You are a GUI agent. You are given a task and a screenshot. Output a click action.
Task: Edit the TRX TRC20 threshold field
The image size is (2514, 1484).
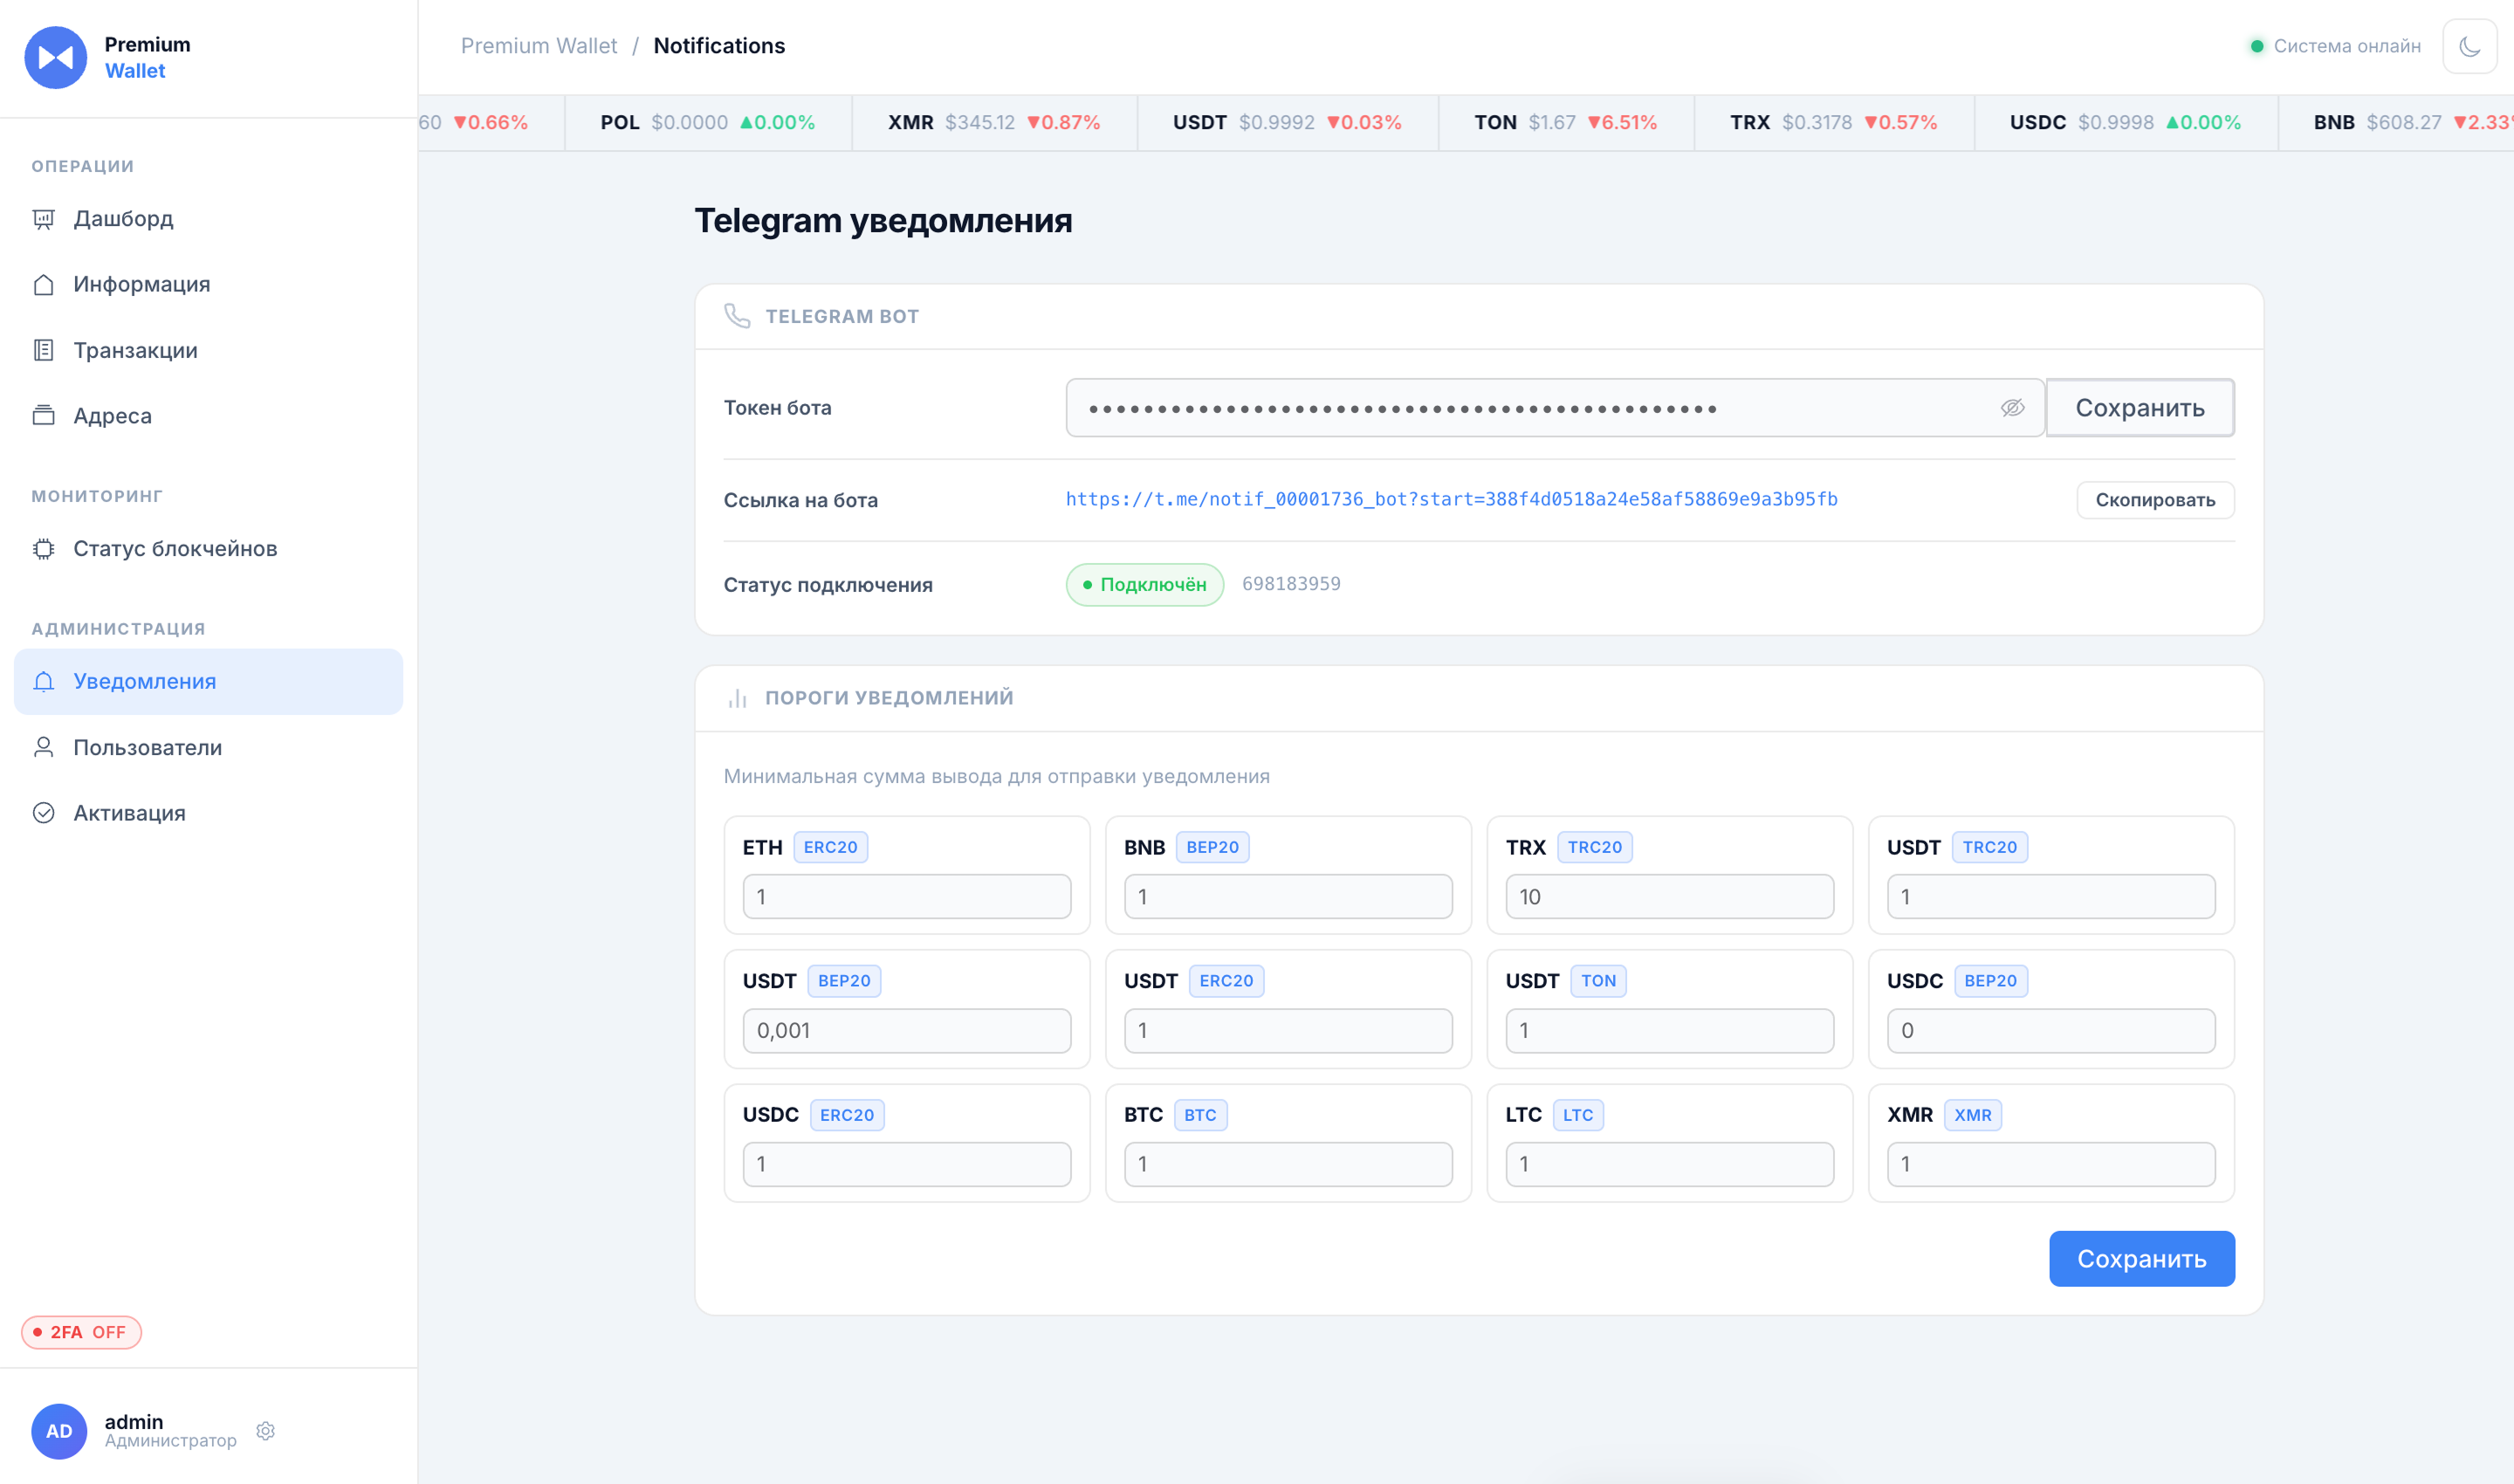(1669, 897)
